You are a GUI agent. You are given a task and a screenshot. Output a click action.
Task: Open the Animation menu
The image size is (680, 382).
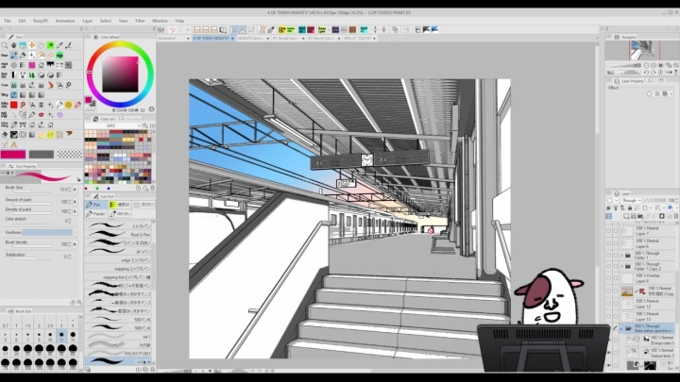click(64, 20)
